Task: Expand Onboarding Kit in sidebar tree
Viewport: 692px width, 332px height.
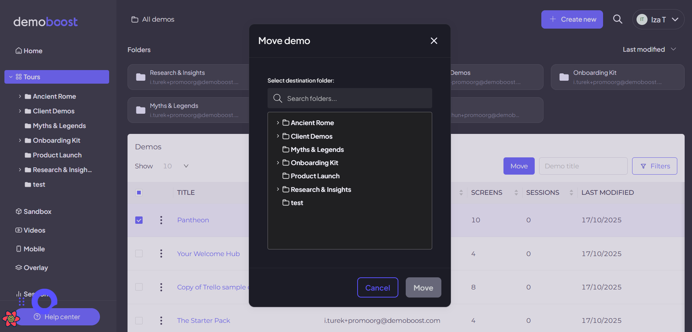Action: [x=20, y=140]
